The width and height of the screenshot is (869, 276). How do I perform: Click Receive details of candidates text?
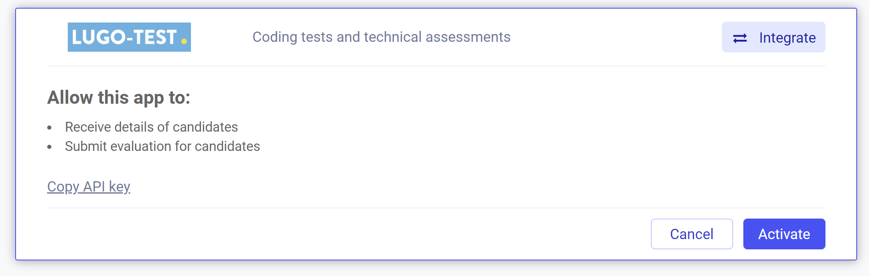[x=151, y=127]
